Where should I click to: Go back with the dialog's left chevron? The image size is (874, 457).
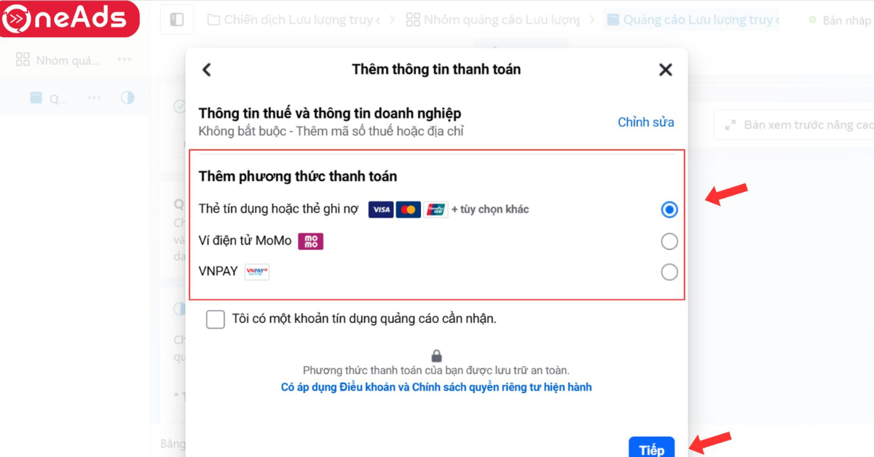pyautogui.click(x=206, y=70)
